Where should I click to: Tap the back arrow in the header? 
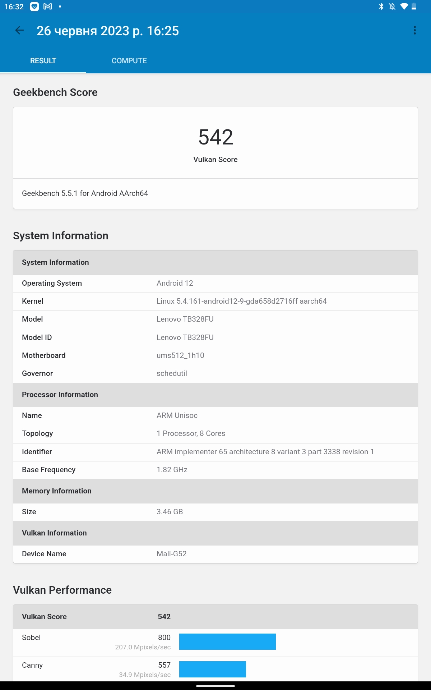point(19,31)
